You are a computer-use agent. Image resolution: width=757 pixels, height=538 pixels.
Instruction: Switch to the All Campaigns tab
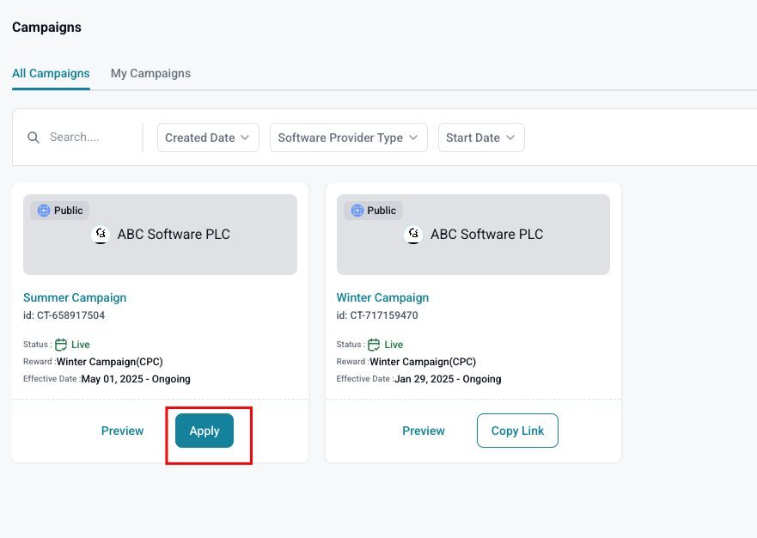[x=51, y=74]
